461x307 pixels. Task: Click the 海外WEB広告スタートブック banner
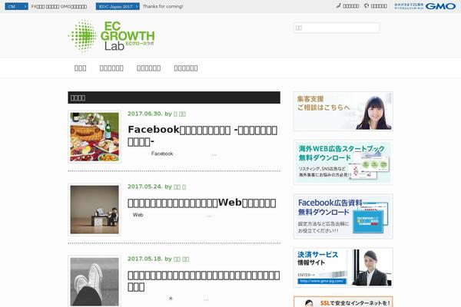click(343, 163)
